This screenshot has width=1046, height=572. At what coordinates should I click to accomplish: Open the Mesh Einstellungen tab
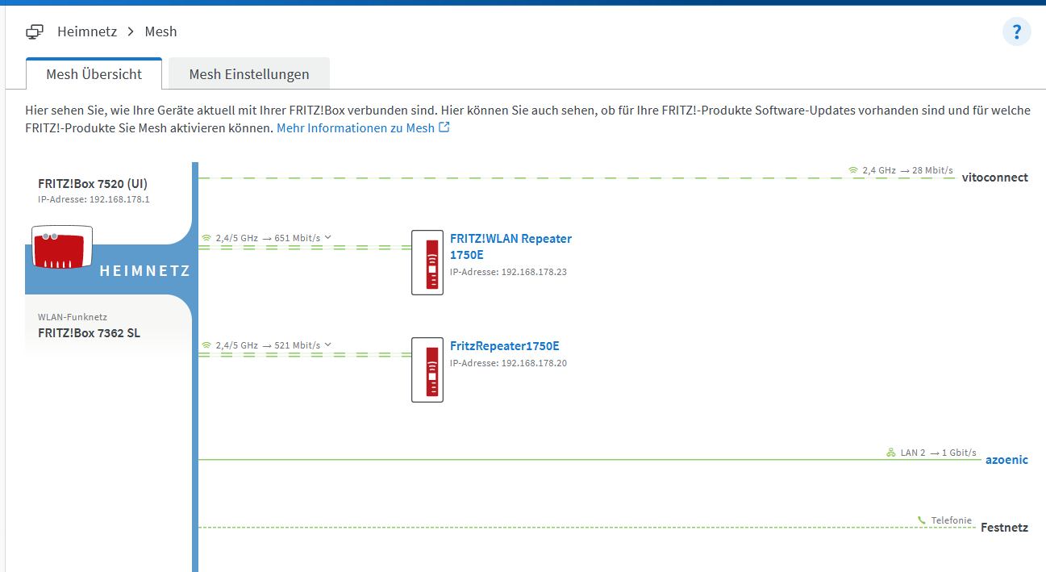249,74
